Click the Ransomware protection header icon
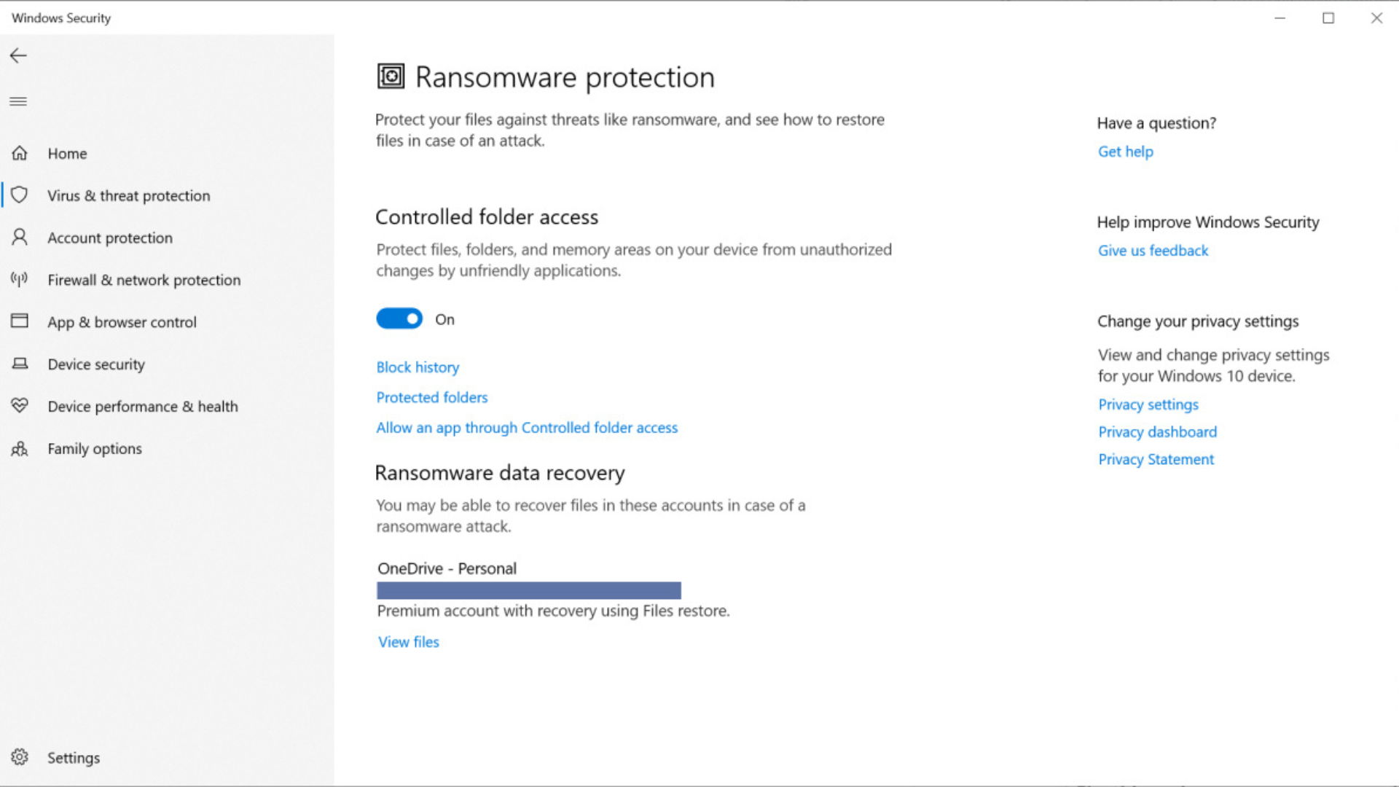The width and height of the screenshot is (1399, 787). tap(391, 76)
